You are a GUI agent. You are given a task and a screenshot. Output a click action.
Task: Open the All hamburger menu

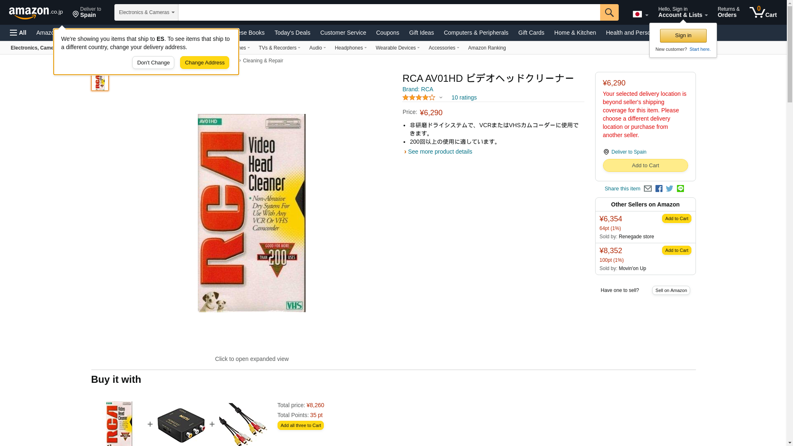(18, 33)
